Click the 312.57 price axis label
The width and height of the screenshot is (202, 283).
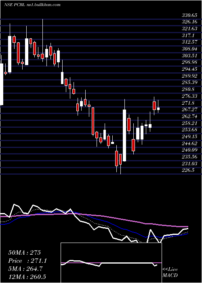tap(189, 42)
